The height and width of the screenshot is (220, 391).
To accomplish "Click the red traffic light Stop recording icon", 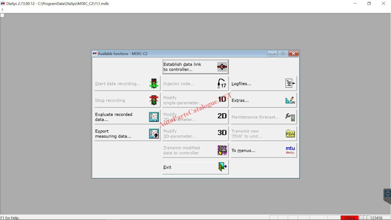I will (x=154, y=100).
